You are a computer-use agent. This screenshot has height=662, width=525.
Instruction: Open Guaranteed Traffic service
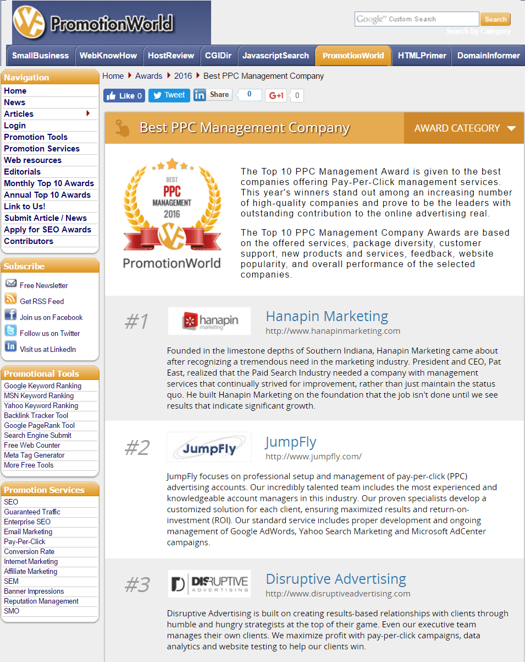tap(32, 512)
